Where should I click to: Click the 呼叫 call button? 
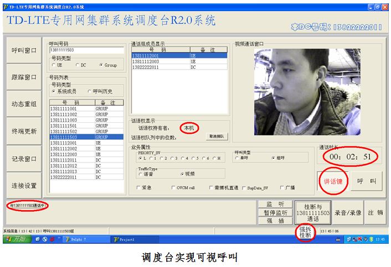(366, 181)
